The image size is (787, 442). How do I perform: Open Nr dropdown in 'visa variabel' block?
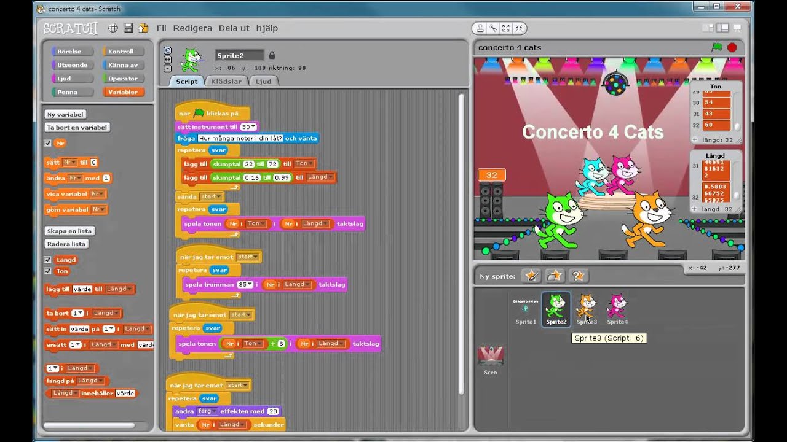pos(97,194)
